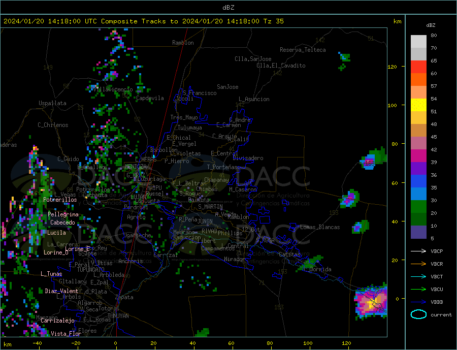Screen dimensions: 457x350
Task: Click the 'M_Caseros' place label
Action: 243,189
